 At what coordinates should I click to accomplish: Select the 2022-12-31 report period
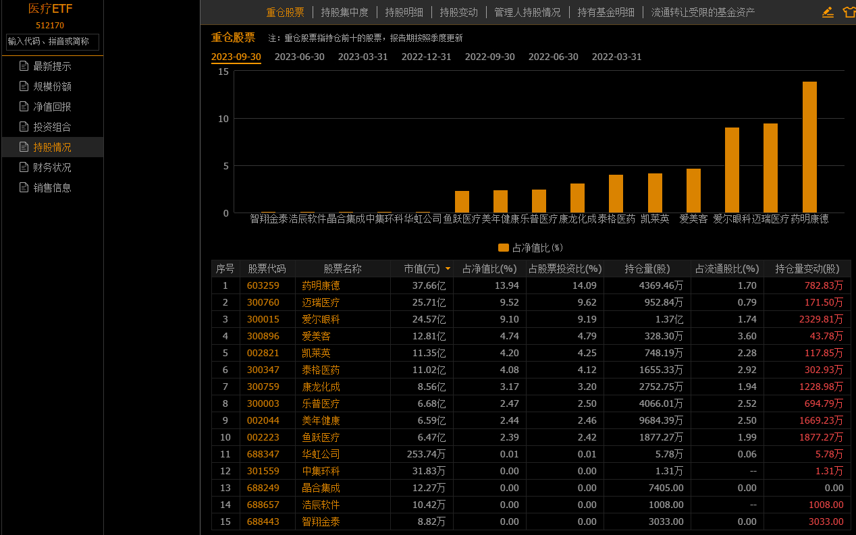tap(426, 57)
